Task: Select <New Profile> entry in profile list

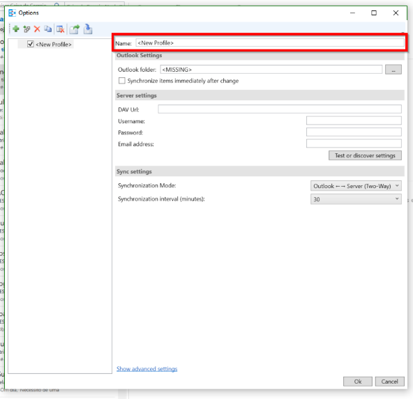Action: coord(54,45)
